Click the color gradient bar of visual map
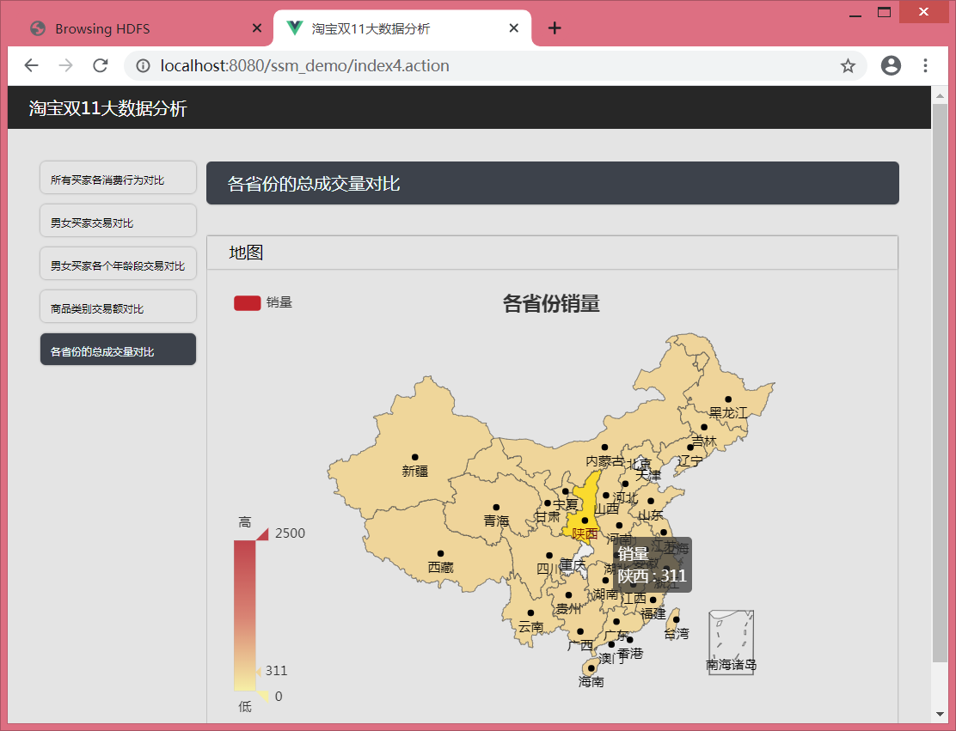This screenshot has width=956, height=731. click(244, 615)
